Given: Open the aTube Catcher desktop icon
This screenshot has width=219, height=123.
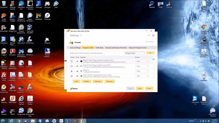Looking at the screenshot, I should tap(4, 17).
